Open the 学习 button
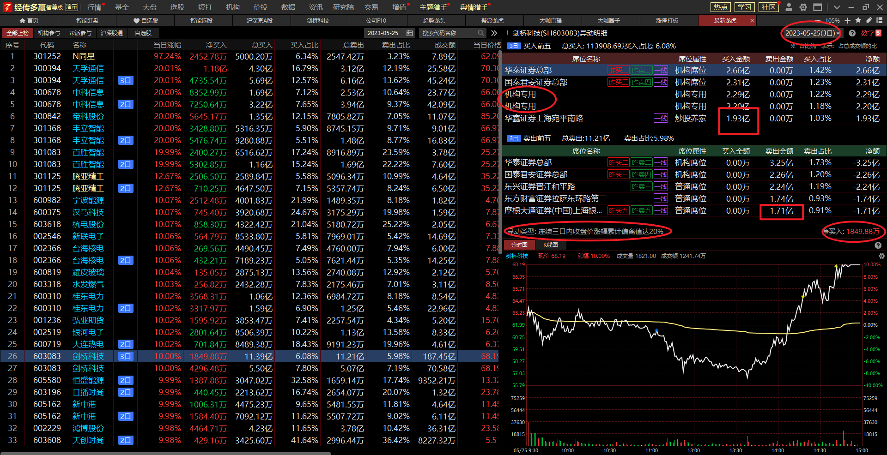This screenshot has height=455, width=887. click(x=744, y=7)
